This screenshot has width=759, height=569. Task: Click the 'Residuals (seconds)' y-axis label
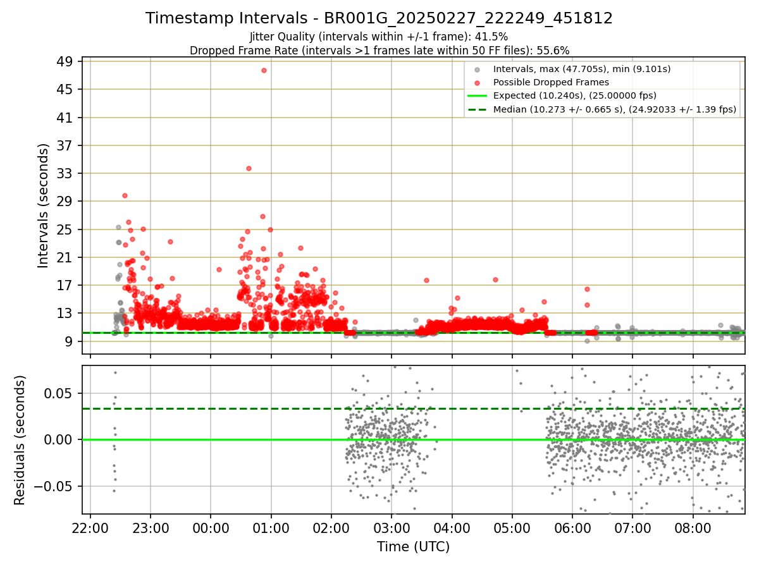(20, 440)
